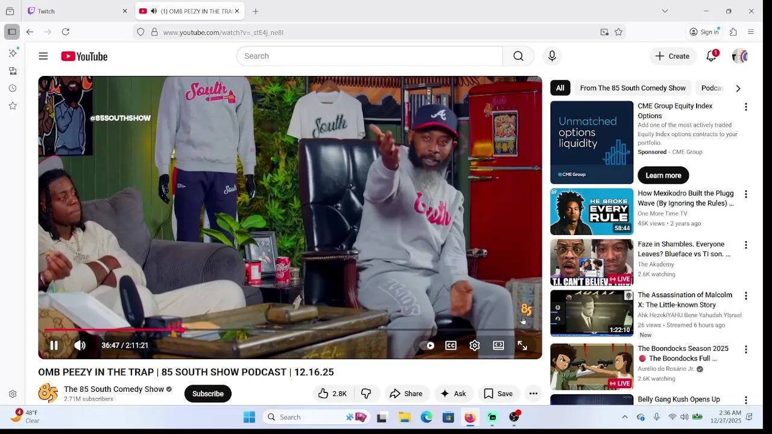Image resolution: width=772 pixels, height=434 pixels.
Task: Open options for Boondocks Season 2025 video
Action: tap(746, 350)
